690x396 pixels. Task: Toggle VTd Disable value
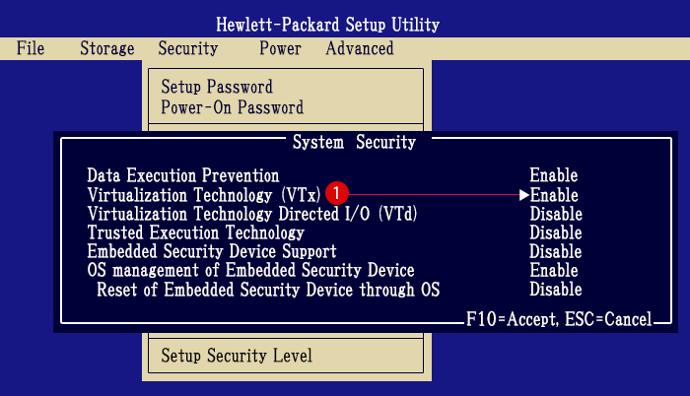(556, 214)
